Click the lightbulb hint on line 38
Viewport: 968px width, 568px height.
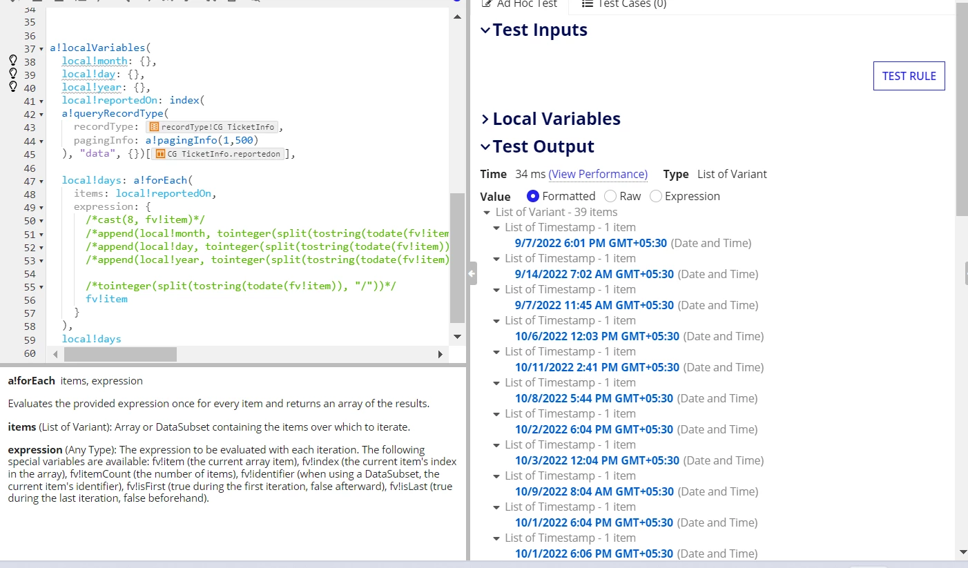(12, 61)
